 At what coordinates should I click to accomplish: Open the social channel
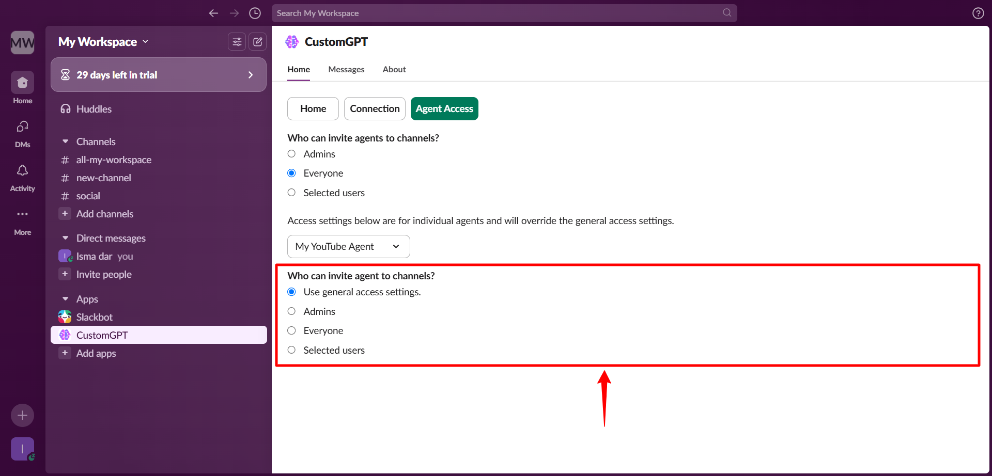pos(158,196)
